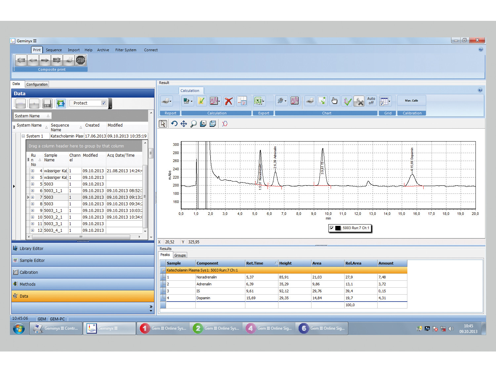Toggle the Auto off chart button
Viewport: 496px width, 372px height.
point(371,101)
